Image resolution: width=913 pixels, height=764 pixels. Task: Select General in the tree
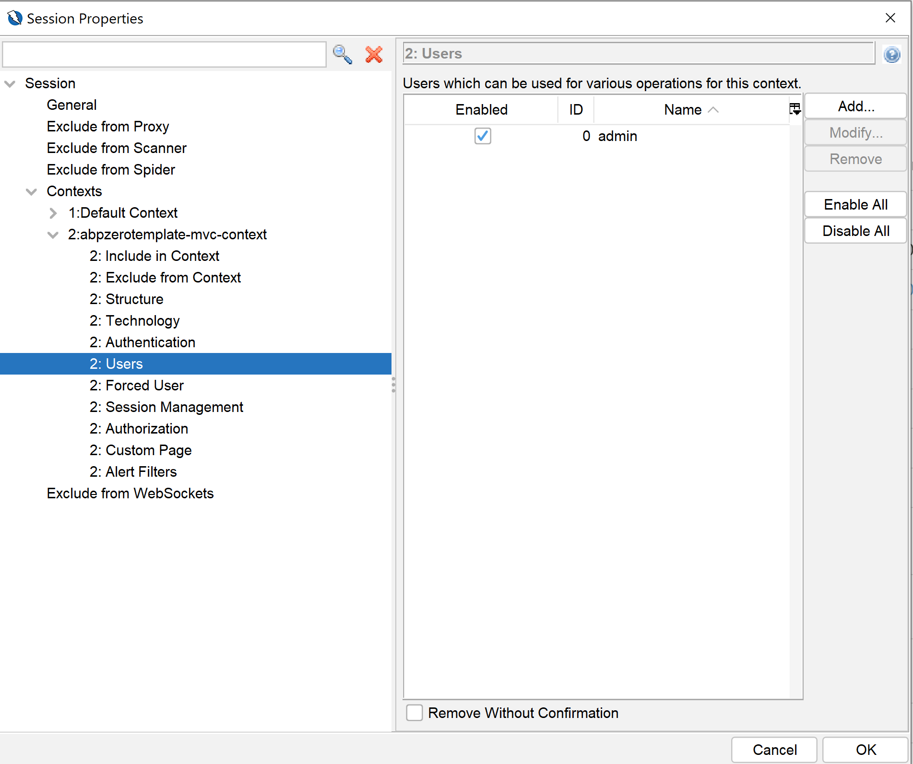(71, 105)
